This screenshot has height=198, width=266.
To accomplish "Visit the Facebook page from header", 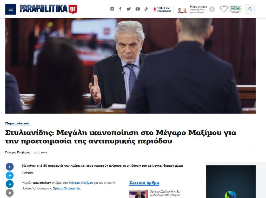I will tap(120, 9).
